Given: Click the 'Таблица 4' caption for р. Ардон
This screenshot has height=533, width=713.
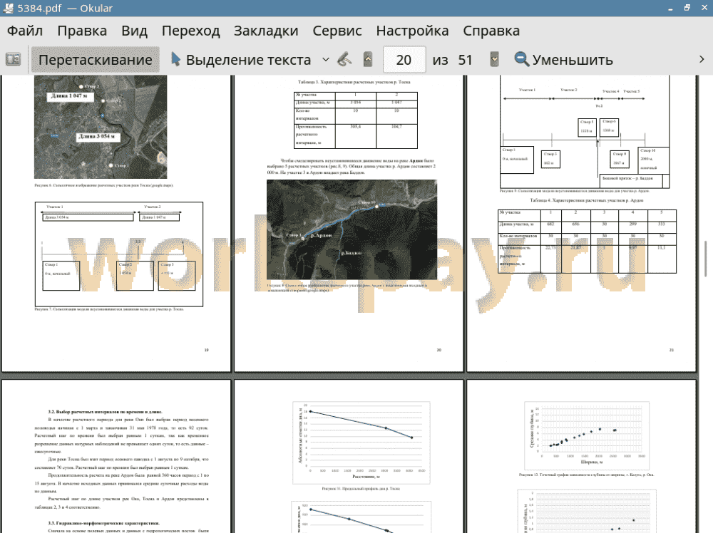Looking at the screenshot, I should pos(587,200).
